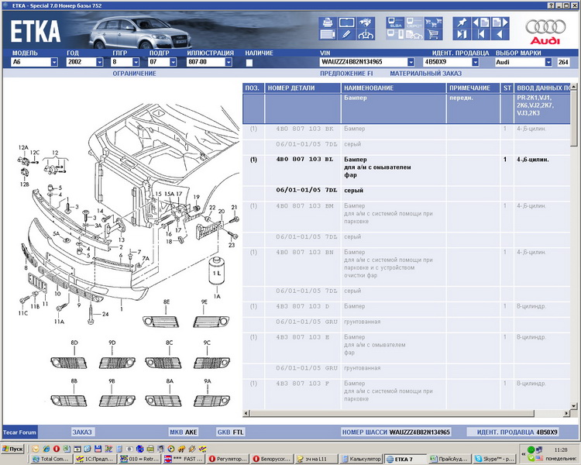Click the GKB FTL field
Image resolution: width=581 pixels, height=465 pixels.
pyautogui.click(x=231, y=432)
